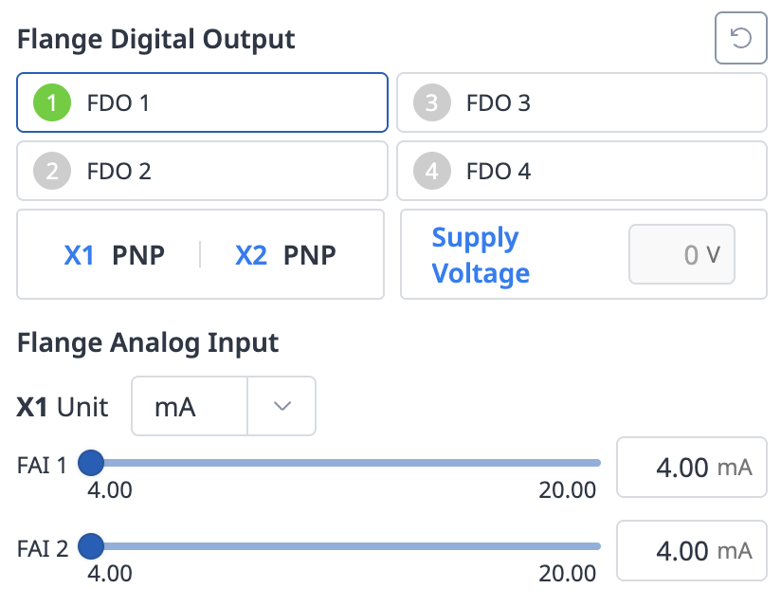Click the reset icon for Flange Digital Output
This screenshot has width=781, height=607.
(x=740, y=38)
